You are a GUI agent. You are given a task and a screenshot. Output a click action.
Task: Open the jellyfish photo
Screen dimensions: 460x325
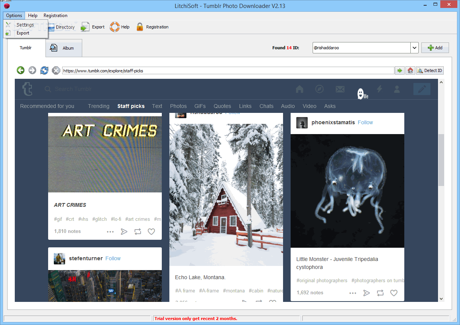tap(347, 191)
